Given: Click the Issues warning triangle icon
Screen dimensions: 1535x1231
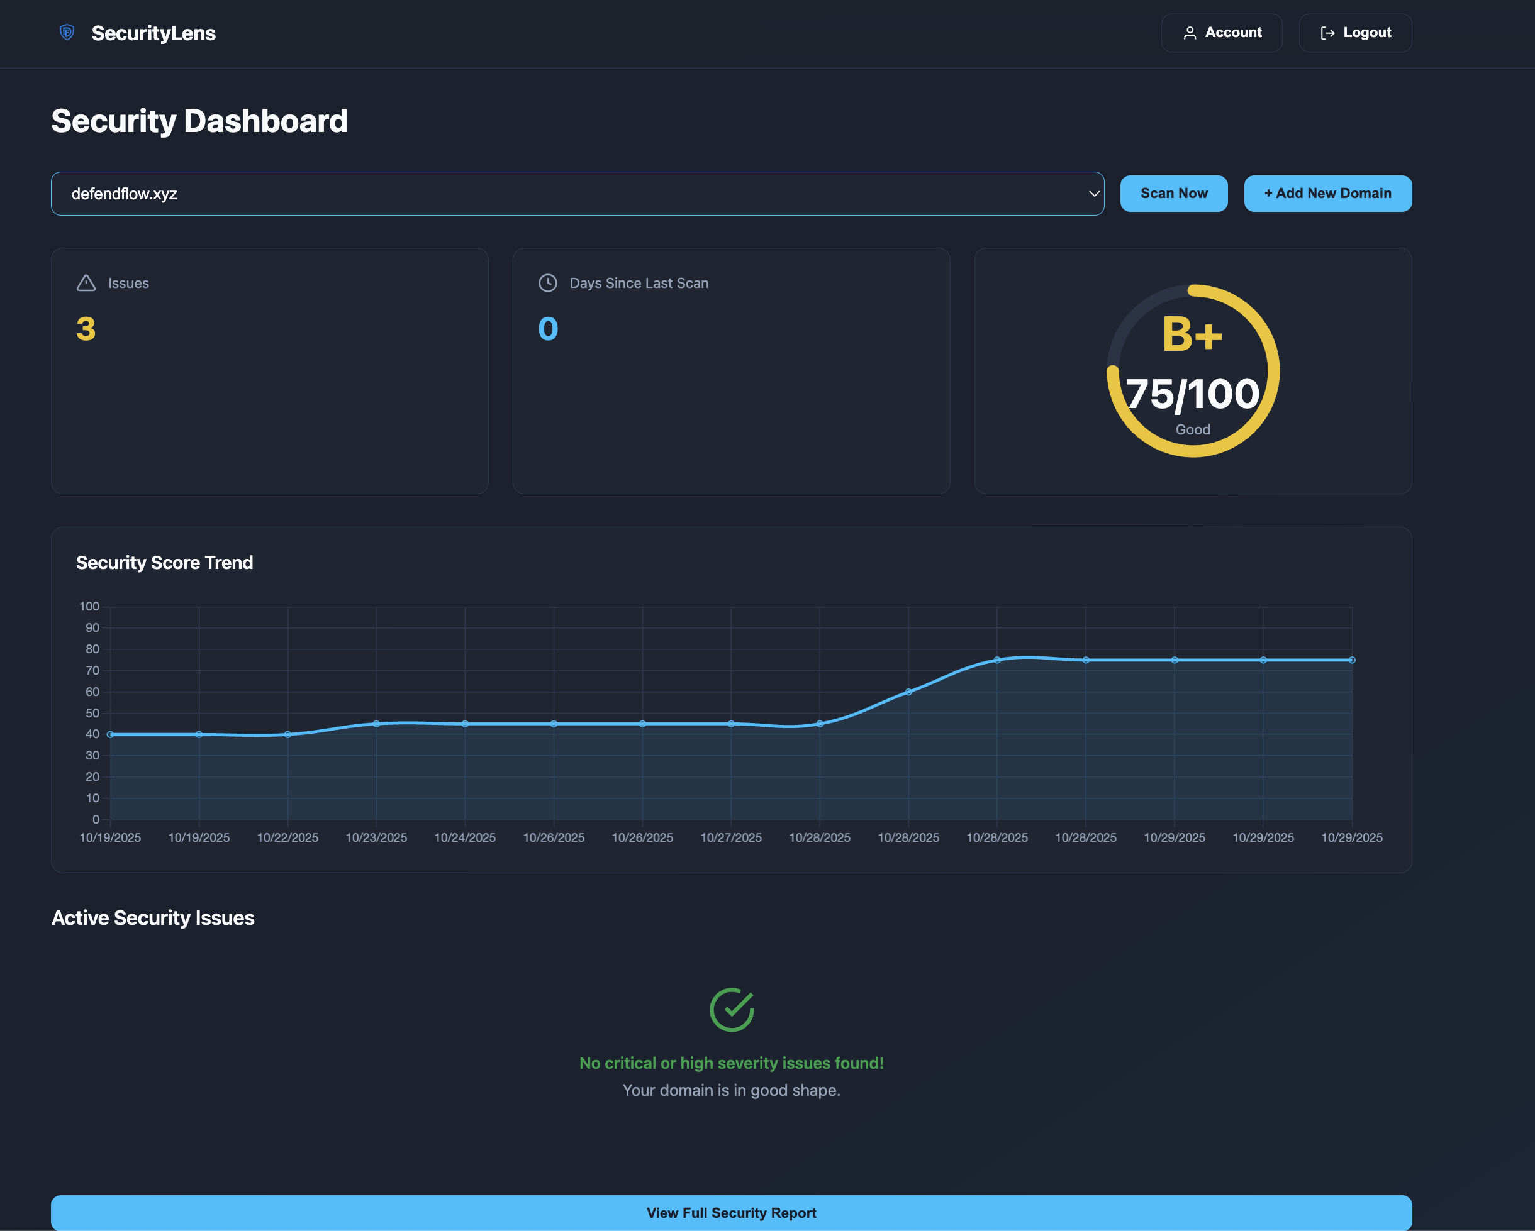Looking at the screenshot, I should (x=86, y=283).
